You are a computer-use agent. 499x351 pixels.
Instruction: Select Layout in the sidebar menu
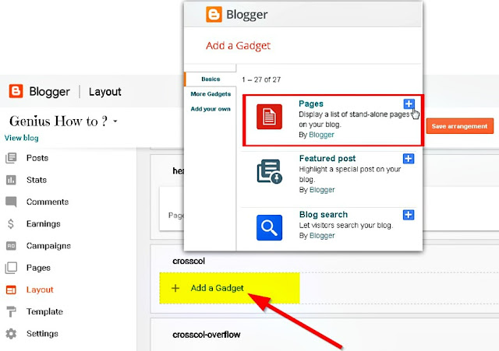[x=40, y=290]
